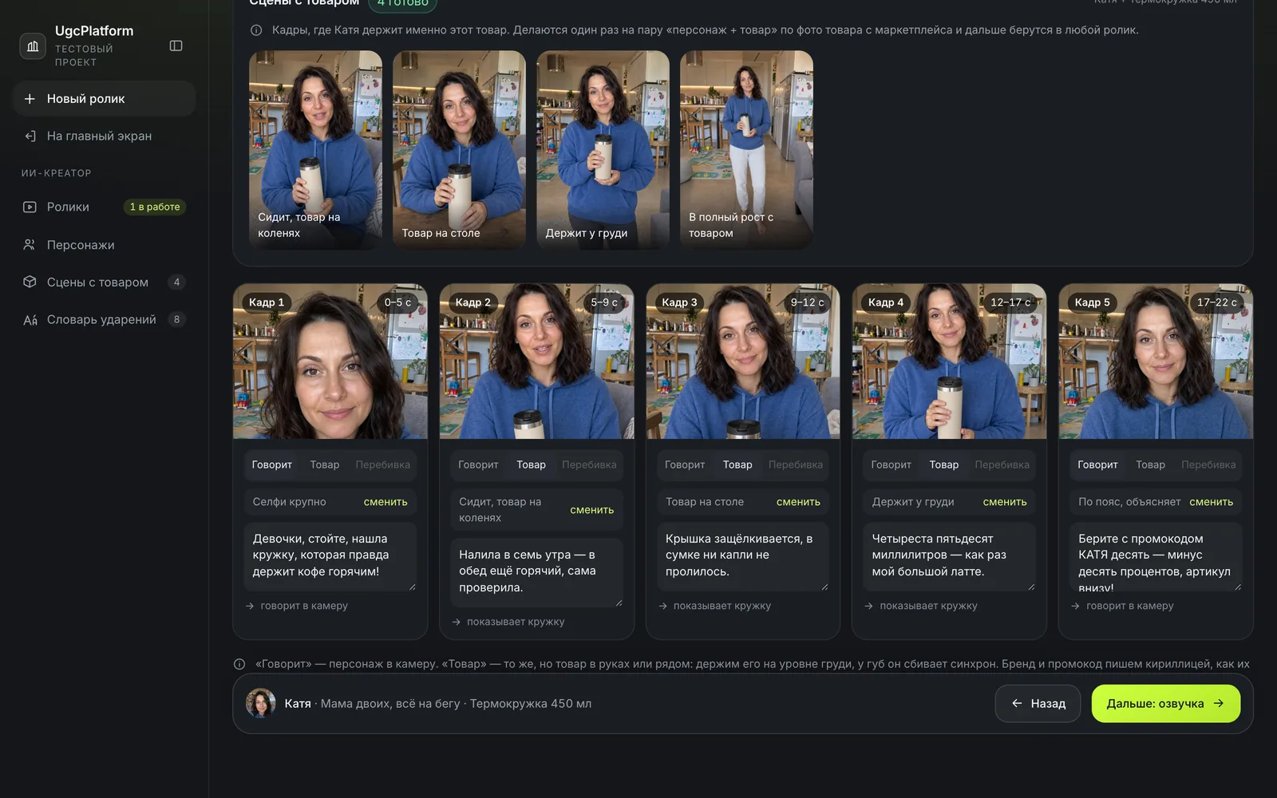Click the 1 в работе badge
The width and height of the screenshot is (1277, 798).
pyautogui.click(x=155, y=207)
